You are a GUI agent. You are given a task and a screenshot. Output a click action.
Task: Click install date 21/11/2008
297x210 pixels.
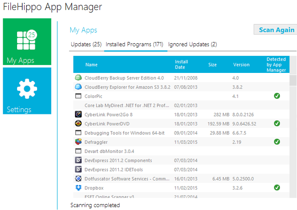coord(186,78)
